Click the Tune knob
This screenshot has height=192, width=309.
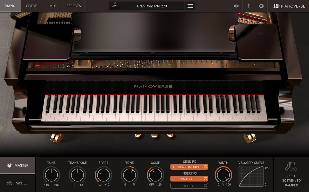click(x=51, y=175)
